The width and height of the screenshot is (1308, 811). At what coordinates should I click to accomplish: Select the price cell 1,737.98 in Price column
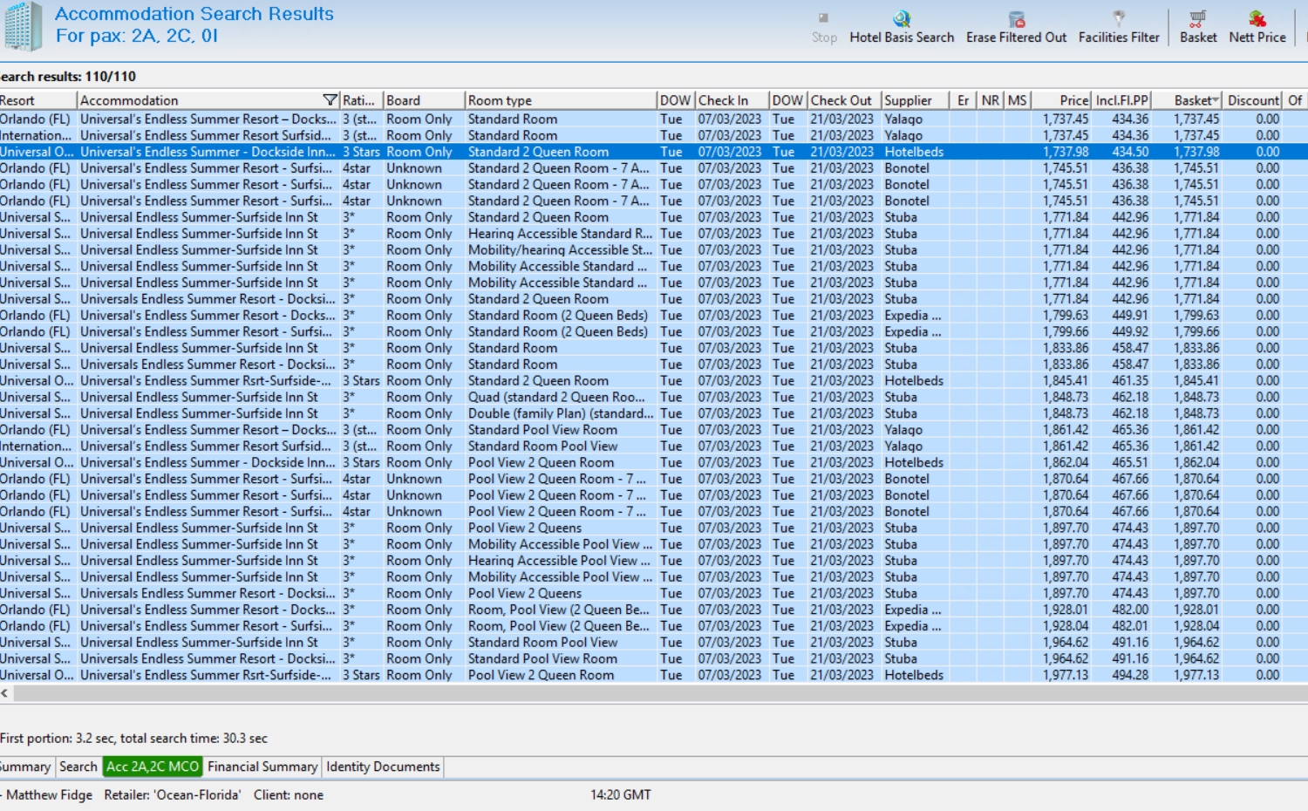(x=1066, y=152)
